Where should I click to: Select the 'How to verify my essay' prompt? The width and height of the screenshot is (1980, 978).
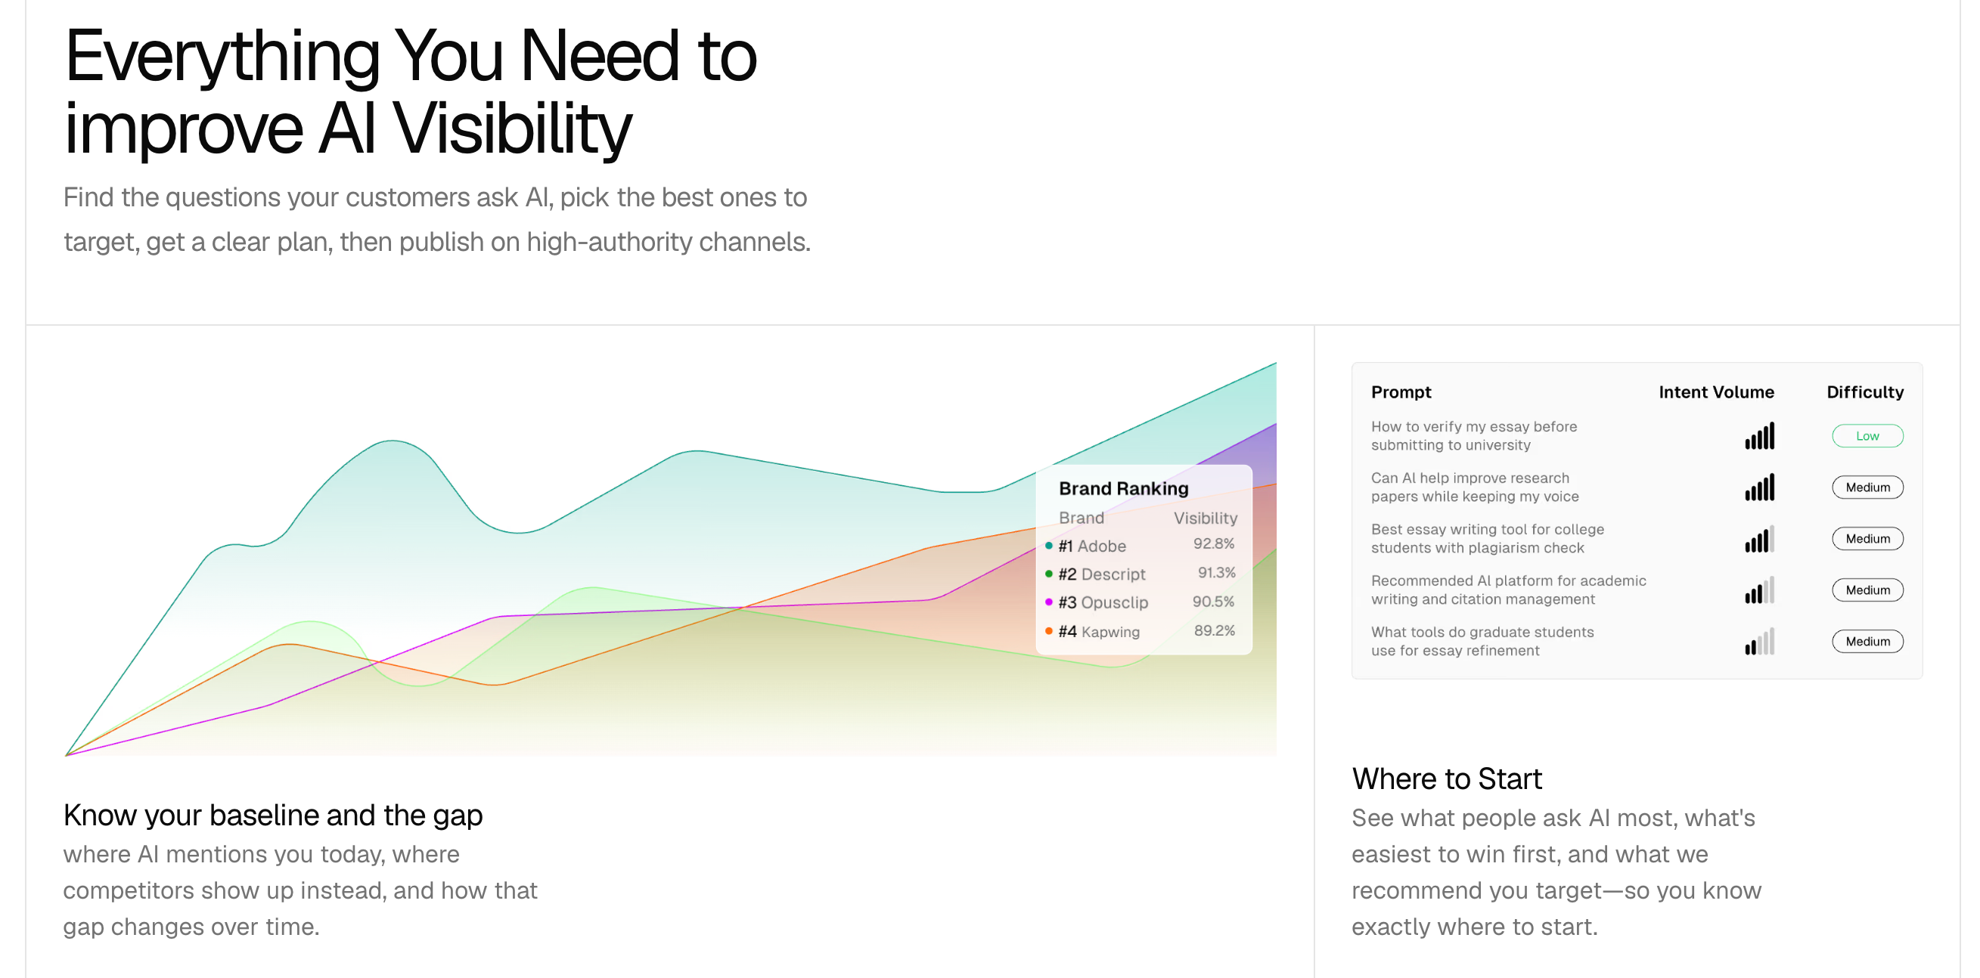click(x=1473, y=435)
